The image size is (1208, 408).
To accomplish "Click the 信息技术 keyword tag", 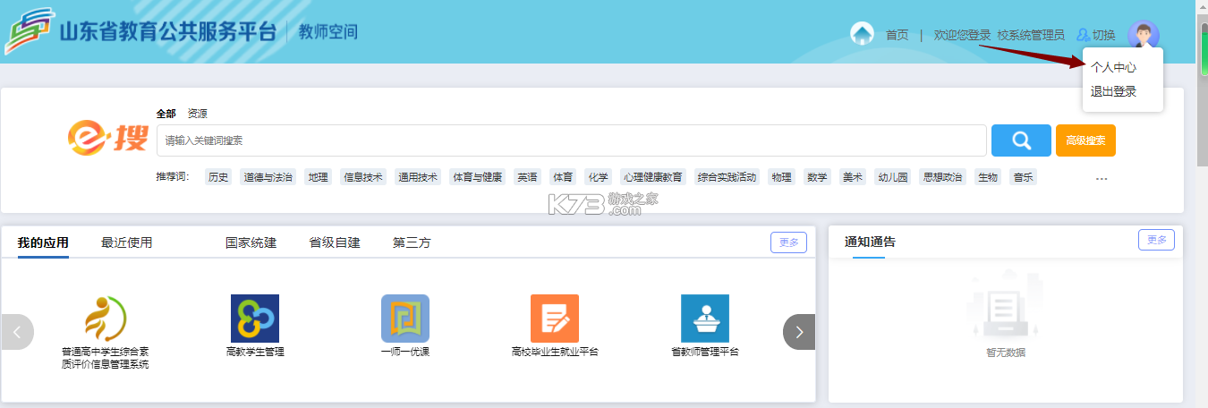I will pyautogui.click(x=362, y=177).
